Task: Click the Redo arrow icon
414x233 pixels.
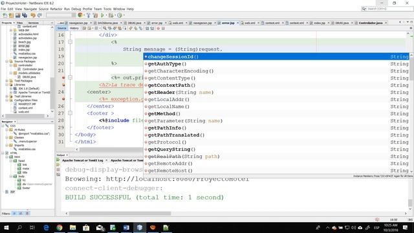Action: tap(39, 16)
